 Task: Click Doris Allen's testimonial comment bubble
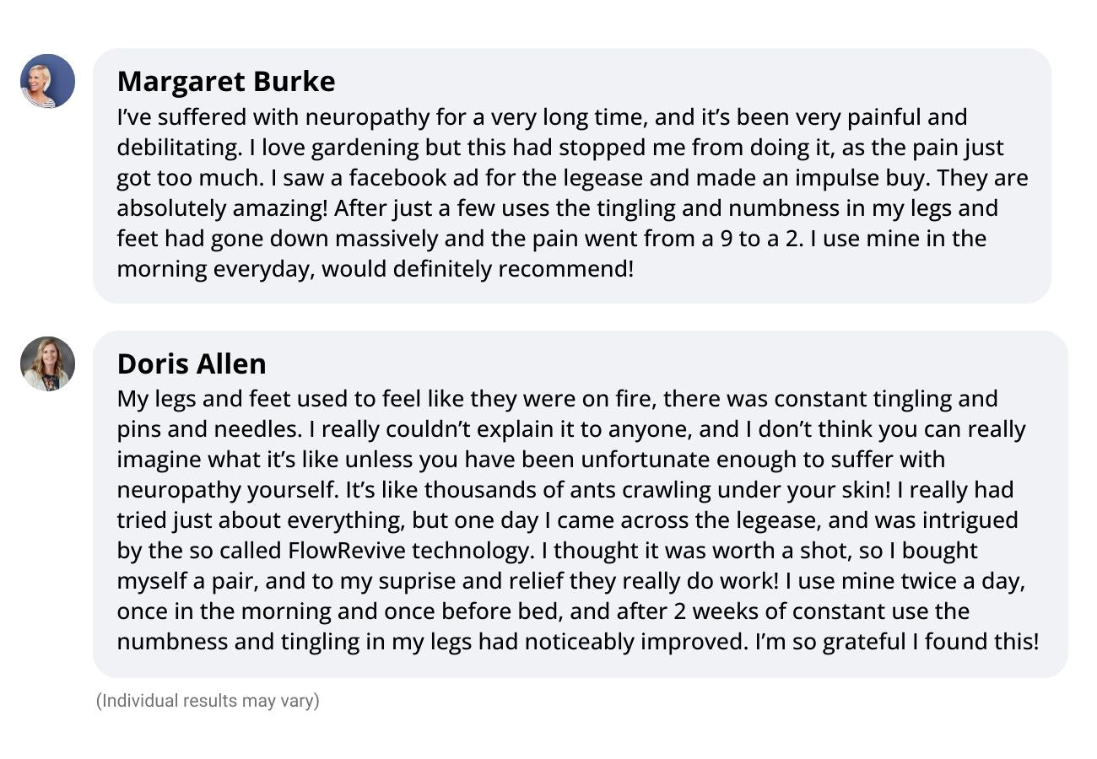point(581,504)
